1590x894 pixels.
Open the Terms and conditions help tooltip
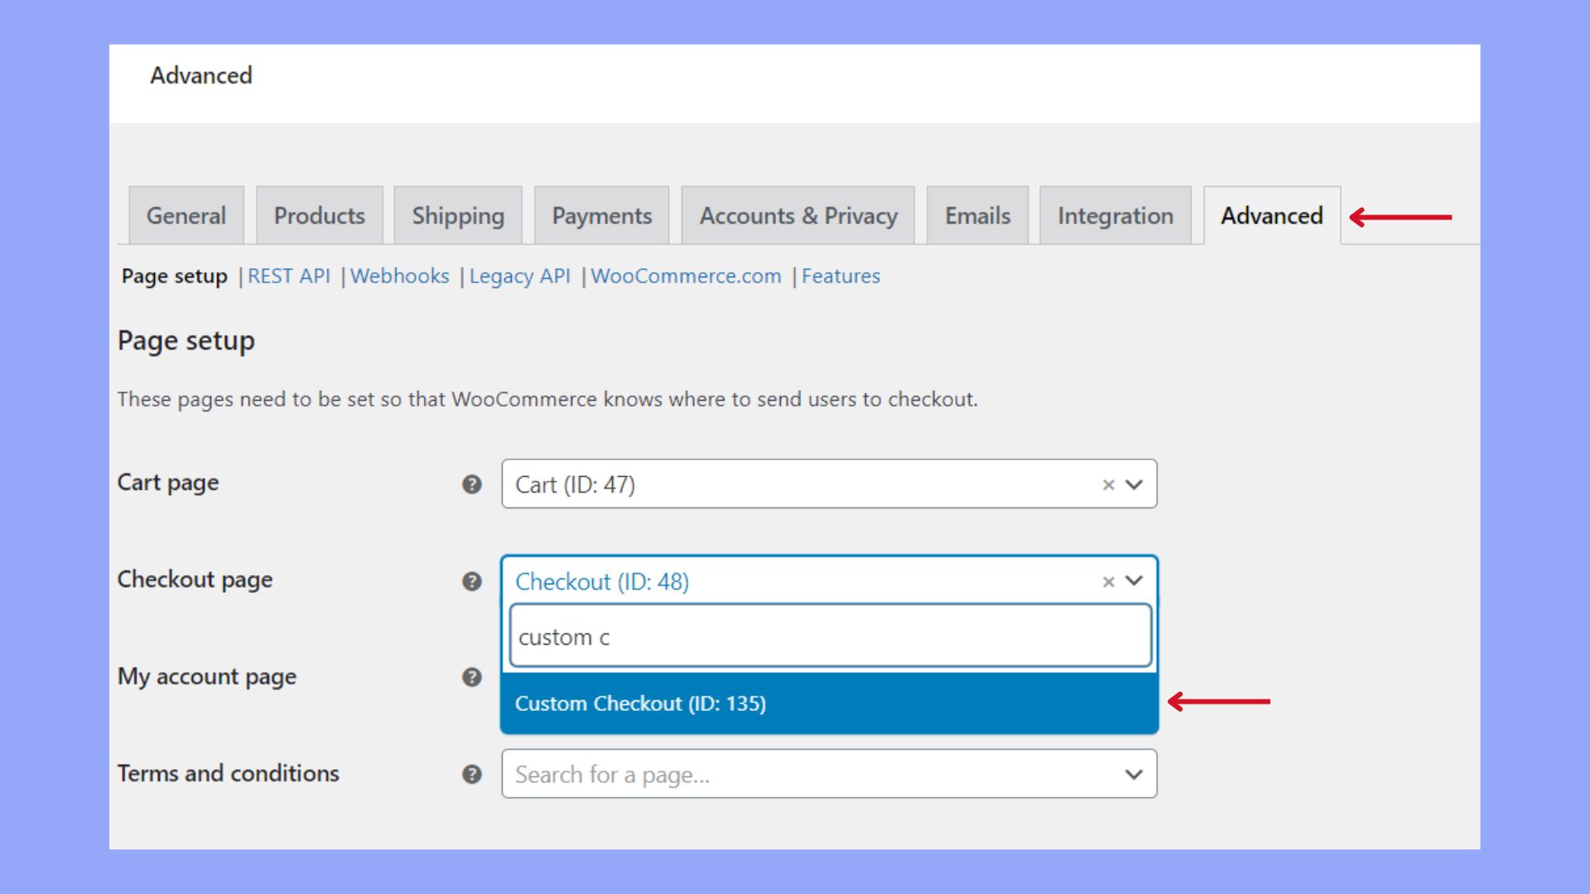click(472, 775)
